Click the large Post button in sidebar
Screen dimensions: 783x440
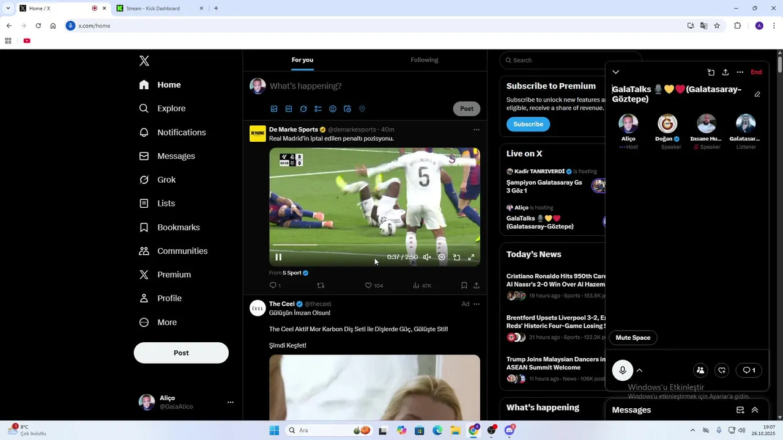181,353
